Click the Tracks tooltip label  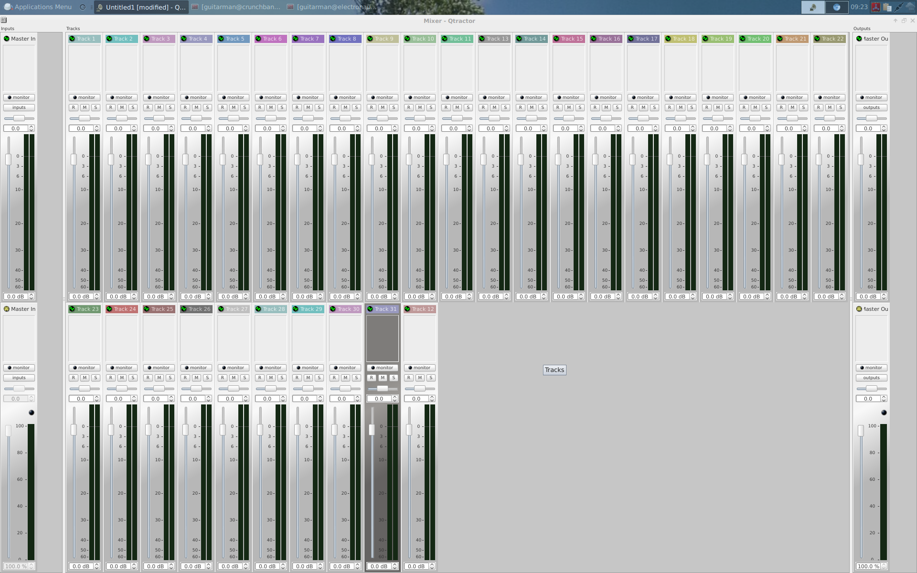click(x=554, y=370)
